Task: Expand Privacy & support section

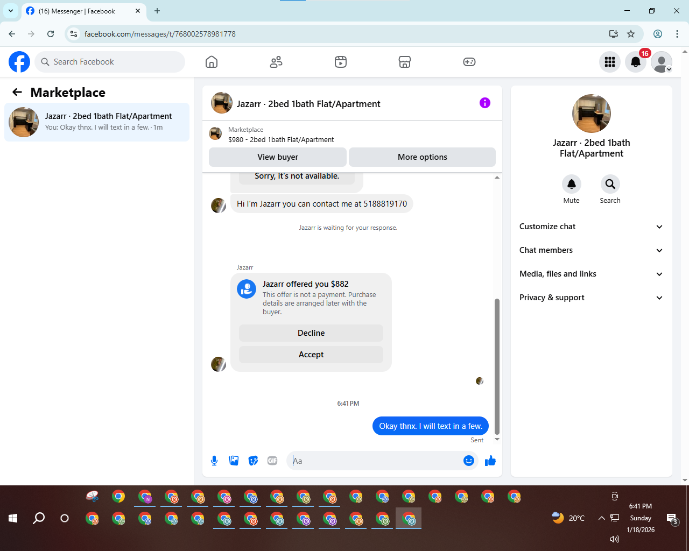Action: tap(592, 298)
